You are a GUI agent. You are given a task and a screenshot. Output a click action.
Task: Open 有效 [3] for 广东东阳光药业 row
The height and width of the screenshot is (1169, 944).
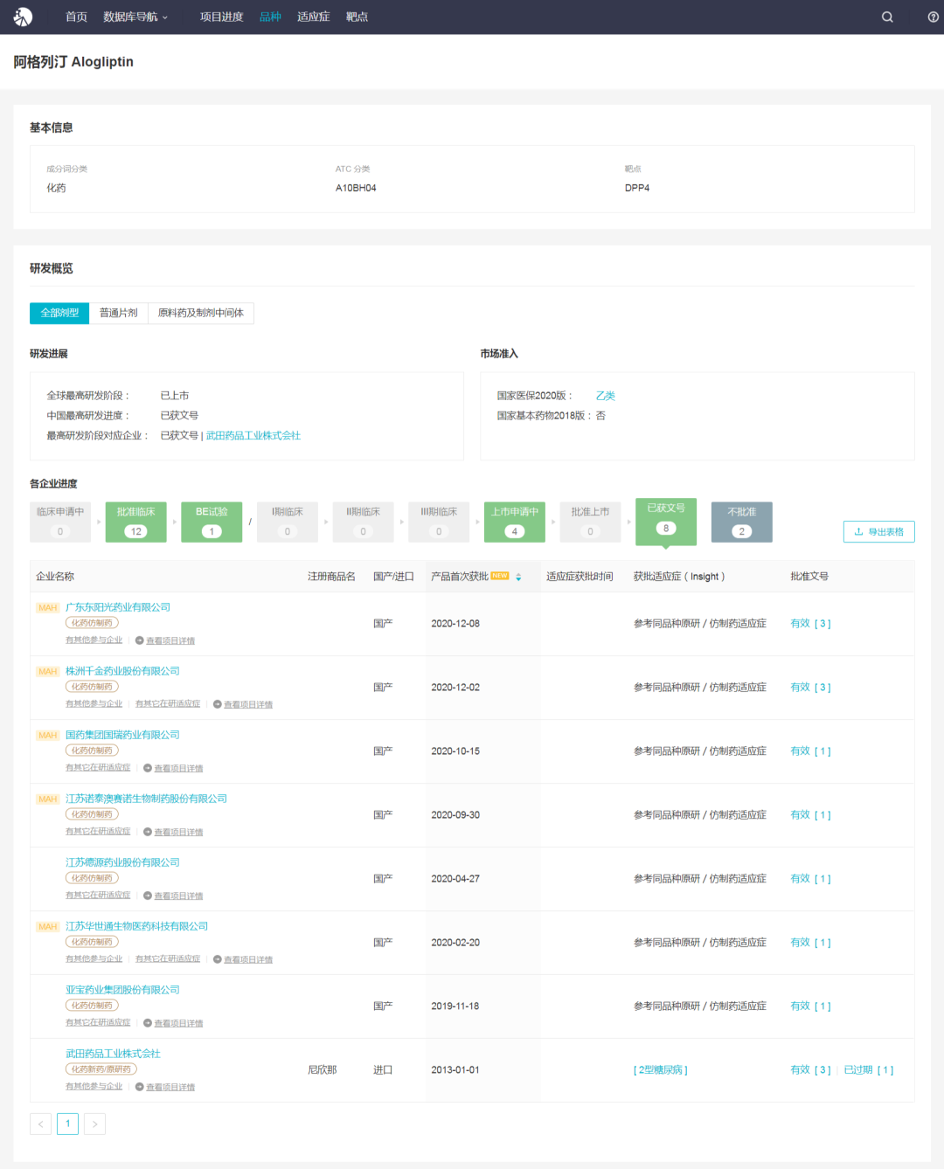click(810, 624)
